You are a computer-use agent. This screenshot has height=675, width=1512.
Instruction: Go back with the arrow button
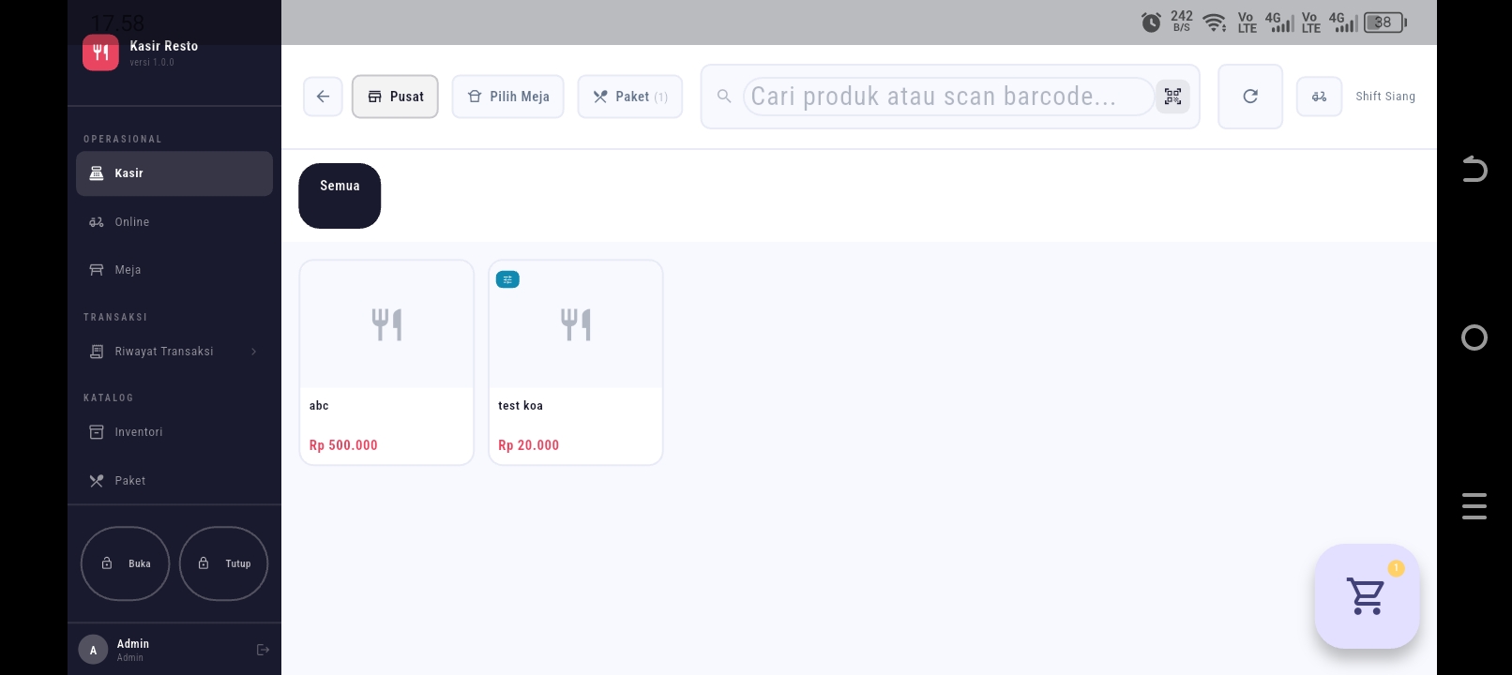coord(323,97)
